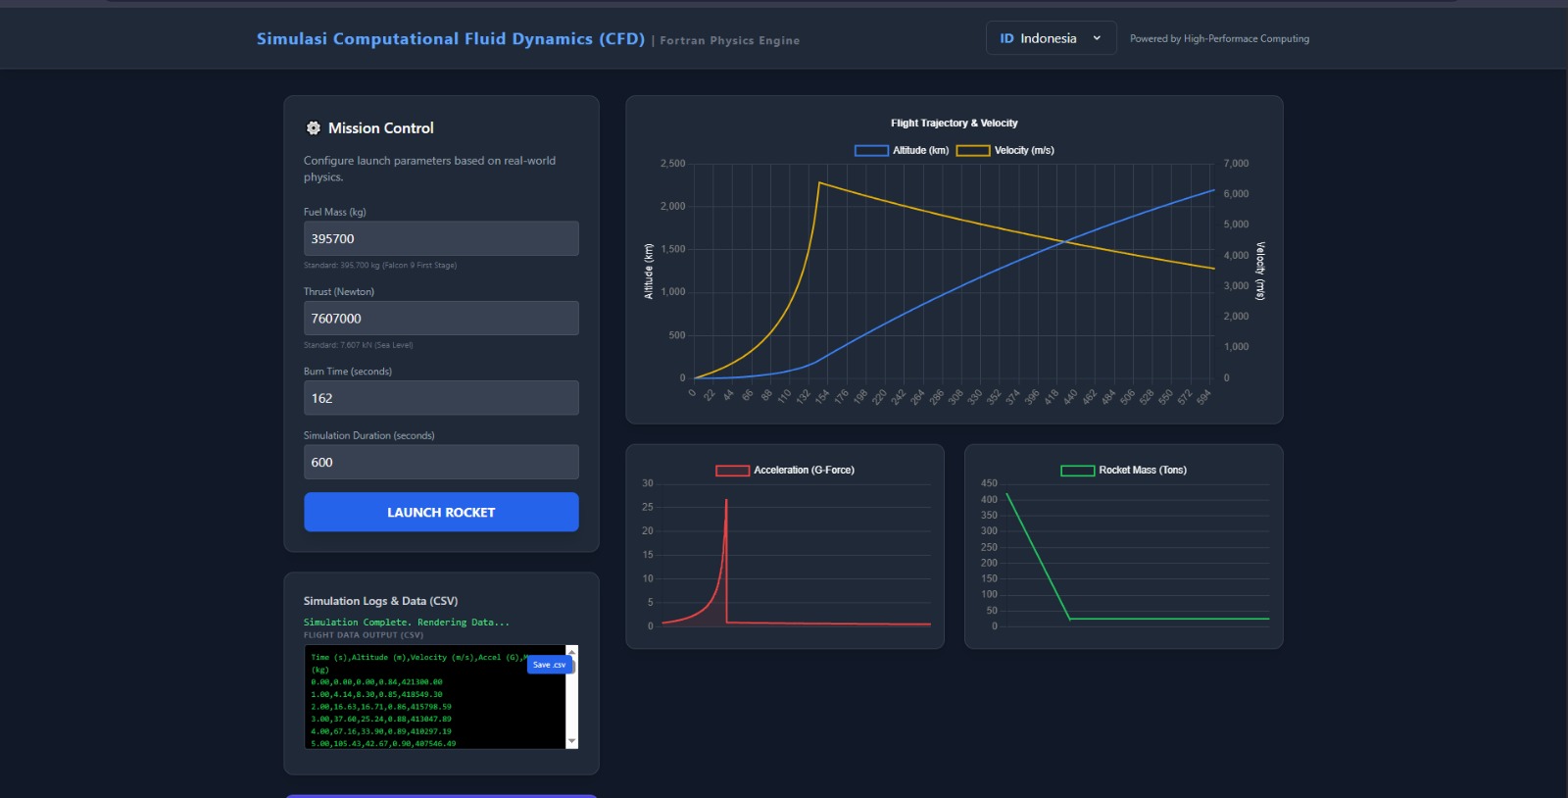Expand language list via chevron arrow
The width and height of the screenshot is (1568, 798).
click(x=1097, y=38)
